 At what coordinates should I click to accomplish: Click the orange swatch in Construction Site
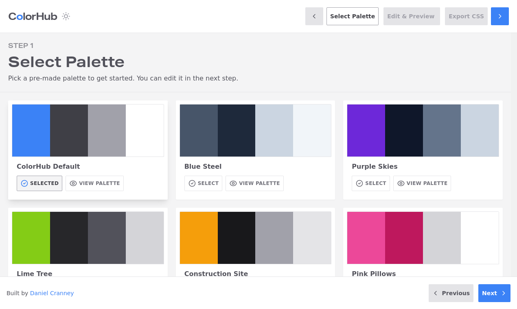pyautogui.click(x=198, y=237)
